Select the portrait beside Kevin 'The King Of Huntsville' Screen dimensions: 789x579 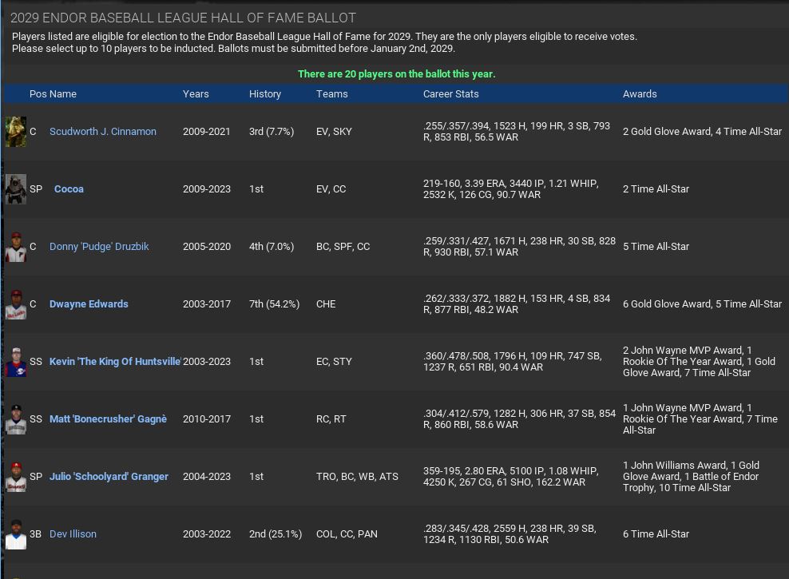(16, 362)
